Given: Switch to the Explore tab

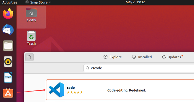Looking at the screenshot, I should pos(113,57).
